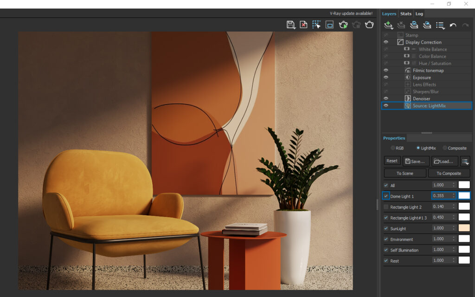The width and height of the screenshot is (475, 297).
Task: Uncheck the SunLight checkbox
Action: pos(386,228)
